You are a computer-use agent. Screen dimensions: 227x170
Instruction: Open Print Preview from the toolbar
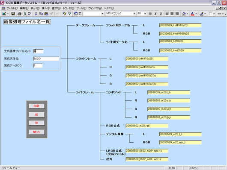(x=24, y=14)
